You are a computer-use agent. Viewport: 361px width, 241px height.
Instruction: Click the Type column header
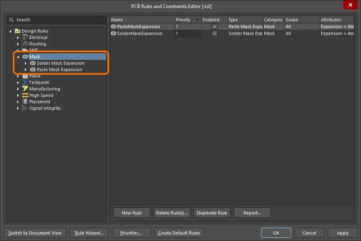245,20
